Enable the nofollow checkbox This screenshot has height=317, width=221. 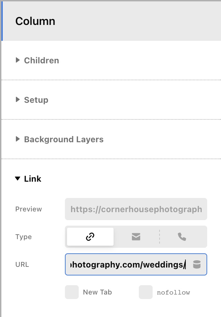pyautogui.click(x=146, y=292)
